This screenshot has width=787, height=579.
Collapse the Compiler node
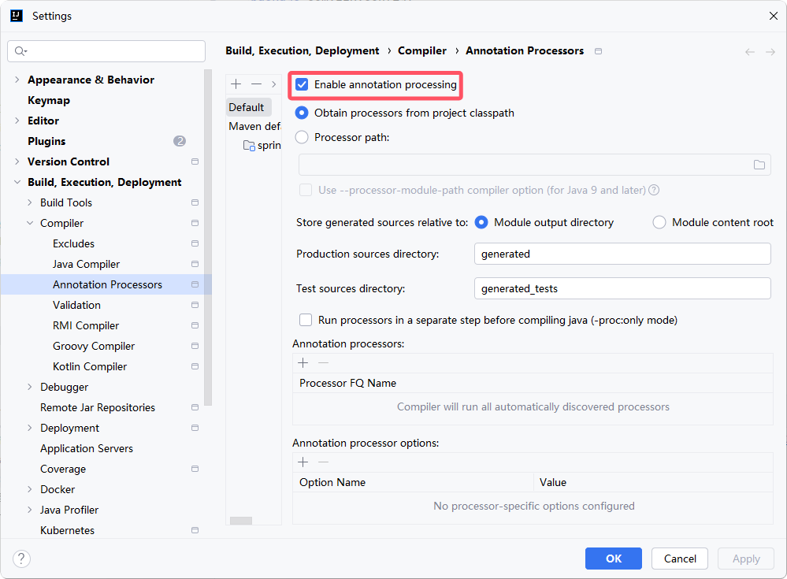[x=30, y=223]
